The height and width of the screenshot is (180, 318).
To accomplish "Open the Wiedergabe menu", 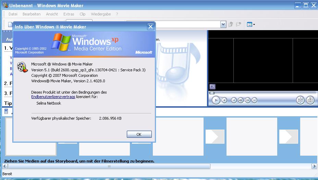I will tap(101, 14).
